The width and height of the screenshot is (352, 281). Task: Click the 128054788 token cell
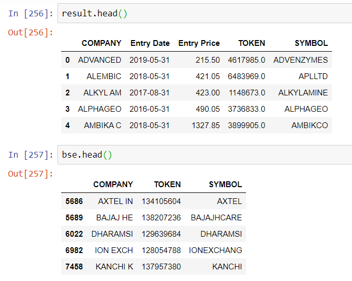click(161, 250)
